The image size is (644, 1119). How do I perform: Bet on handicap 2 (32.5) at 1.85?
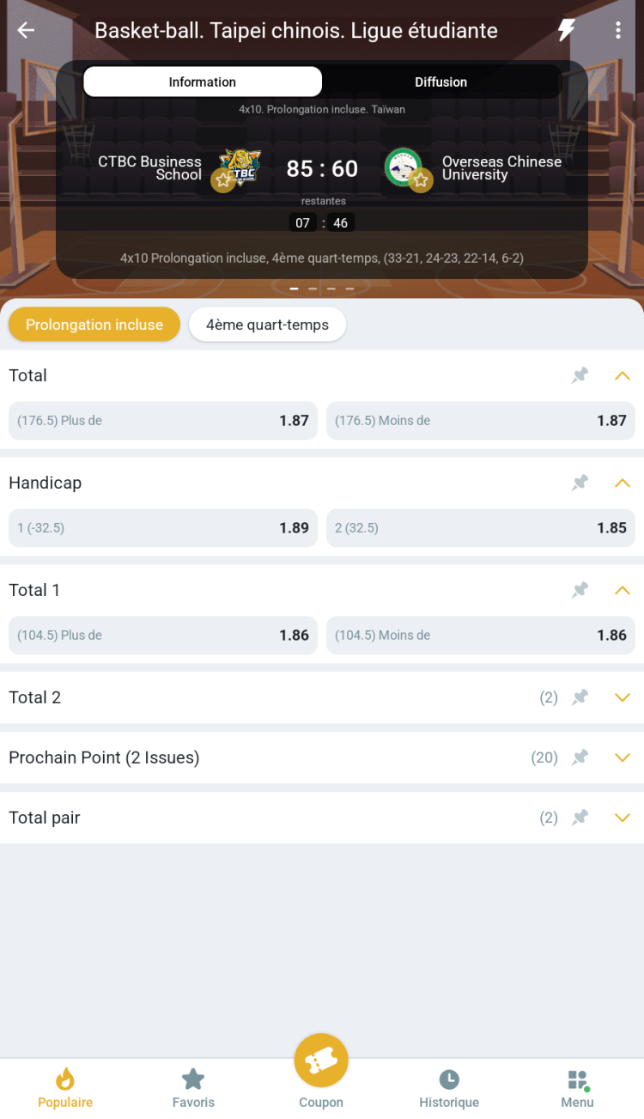pyautogui.click(x=481, y=528)
